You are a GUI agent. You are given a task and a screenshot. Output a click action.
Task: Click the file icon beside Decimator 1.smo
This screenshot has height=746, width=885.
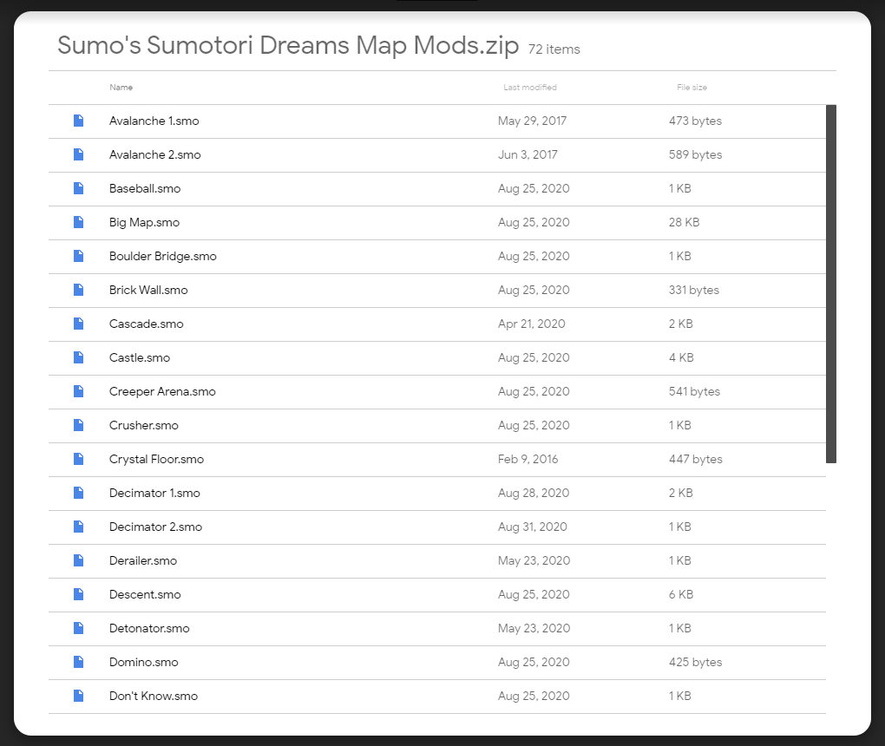point(79,493)
